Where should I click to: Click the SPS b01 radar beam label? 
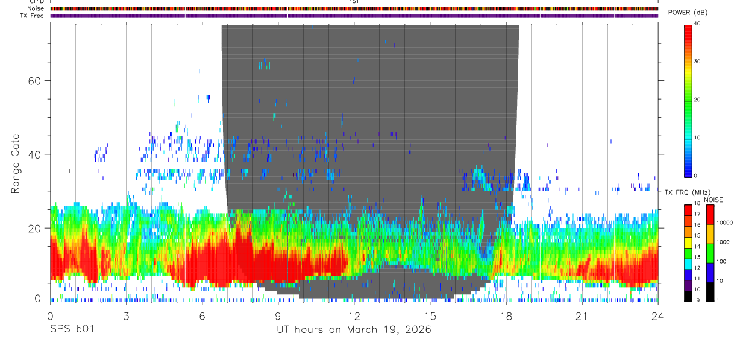(x=72, y=330)
